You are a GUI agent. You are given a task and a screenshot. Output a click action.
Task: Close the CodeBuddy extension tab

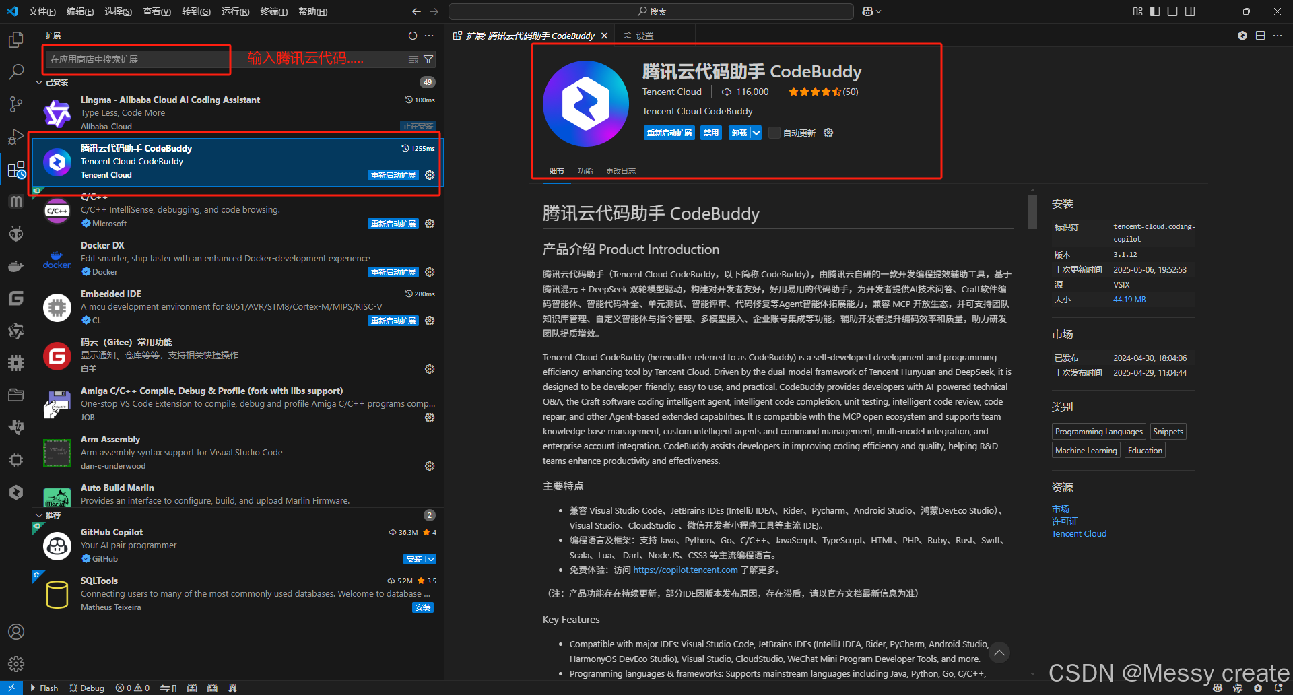click(604, 36)
